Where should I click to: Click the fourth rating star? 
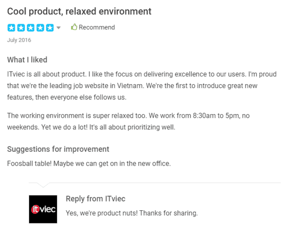pyautogui.click(x=40, y=28)
